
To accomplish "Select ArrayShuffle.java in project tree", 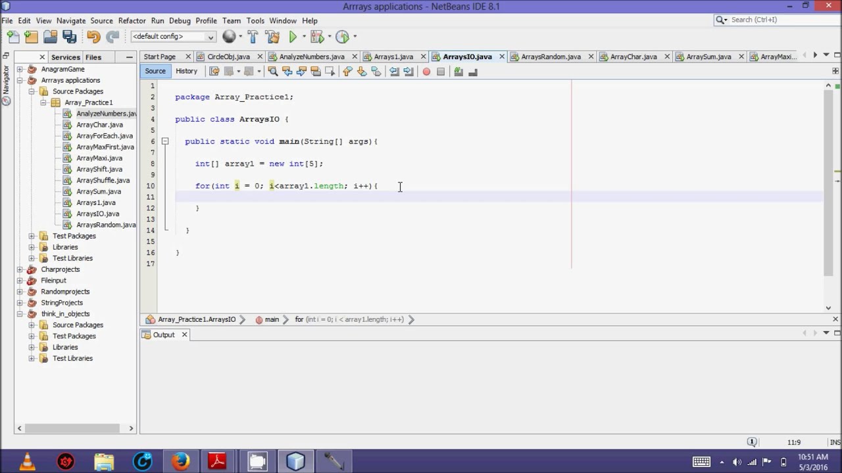I will point(103,180).
